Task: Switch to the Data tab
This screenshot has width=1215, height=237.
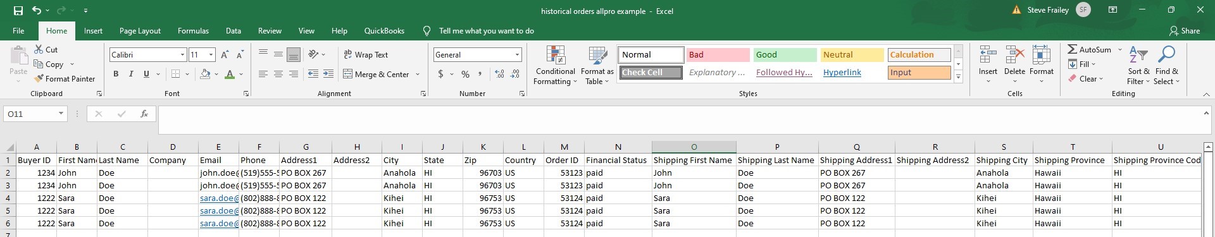Action: (x=234, y=30)
